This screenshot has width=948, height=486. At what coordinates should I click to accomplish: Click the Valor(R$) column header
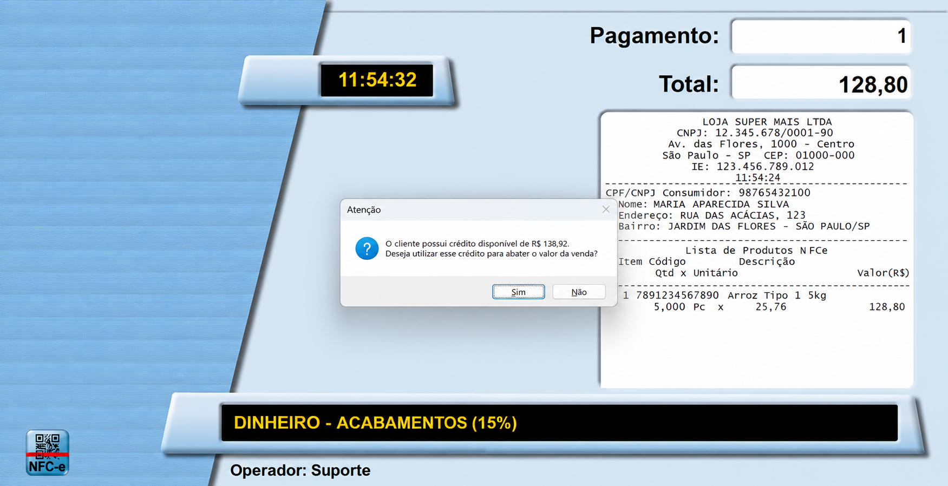pyautogui.click(x=883, y=273)
